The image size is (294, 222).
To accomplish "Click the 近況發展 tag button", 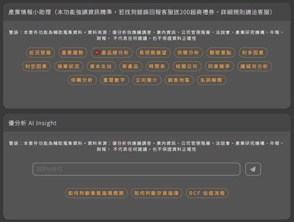I will tap(40, 53).
